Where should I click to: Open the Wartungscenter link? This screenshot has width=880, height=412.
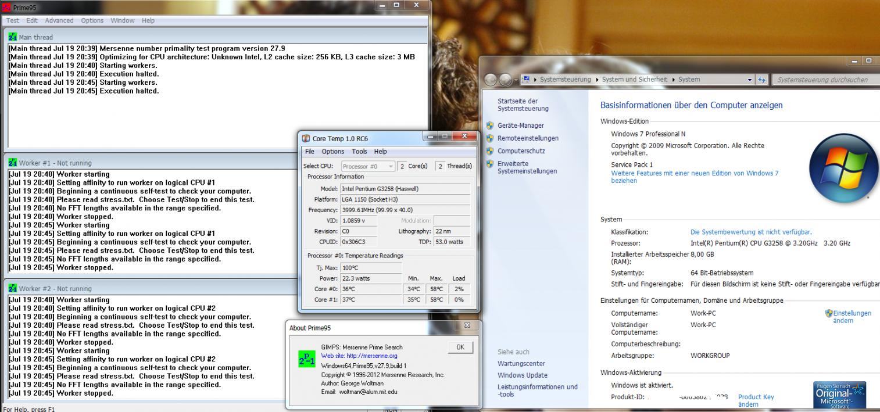(523, 363)
